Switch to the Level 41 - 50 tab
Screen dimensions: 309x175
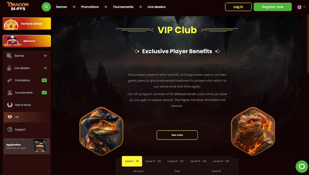coord(221,161)
